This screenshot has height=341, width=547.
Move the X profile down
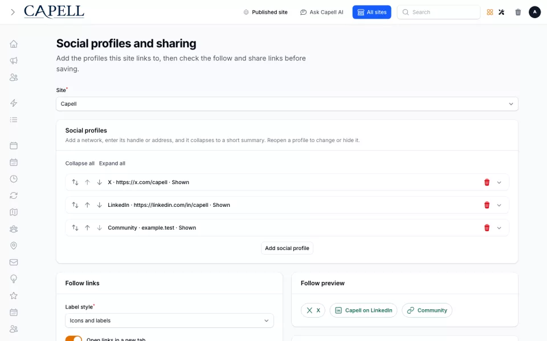pyautogui.click(x=99, y=182)
